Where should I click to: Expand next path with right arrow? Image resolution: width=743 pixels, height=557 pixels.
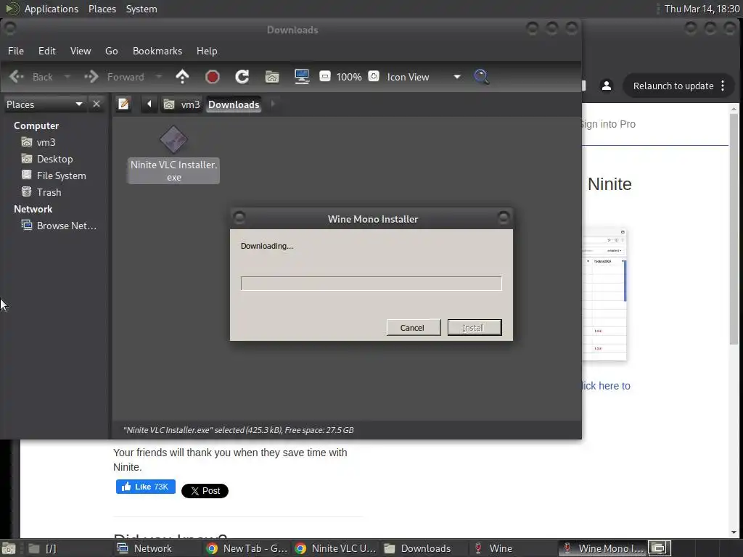pos(273,104)
